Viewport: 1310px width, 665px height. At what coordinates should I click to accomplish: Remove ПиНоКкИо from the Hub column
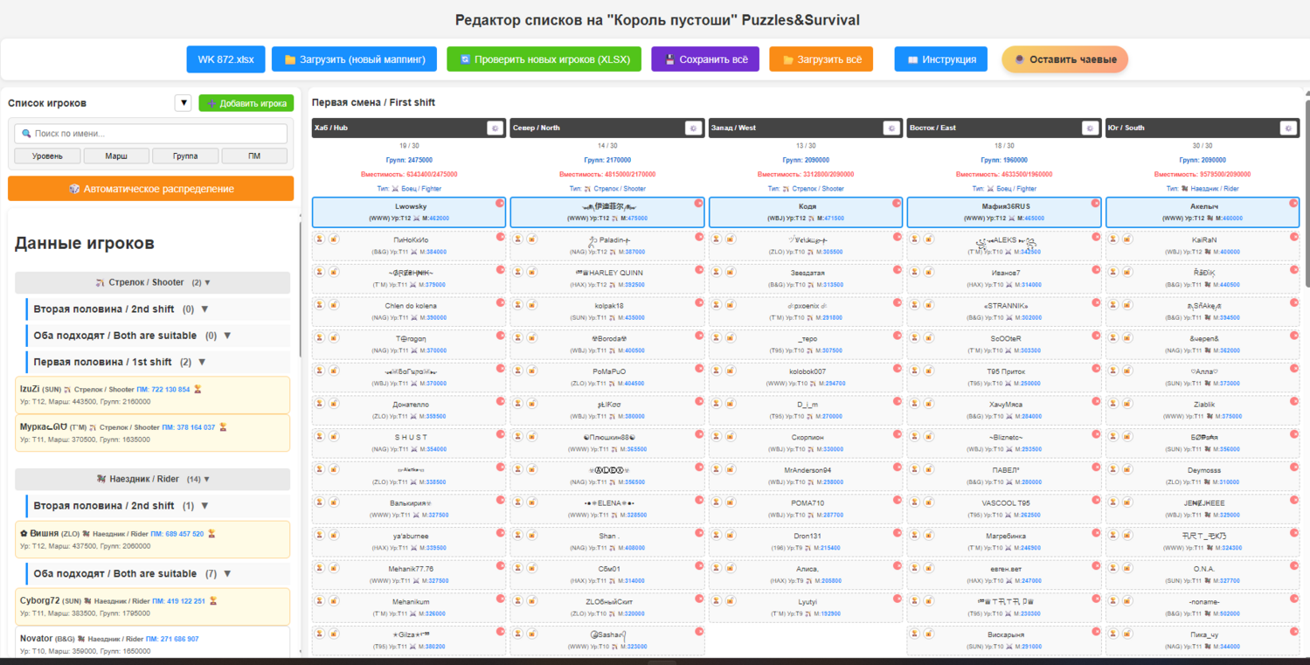coord(501,237)
